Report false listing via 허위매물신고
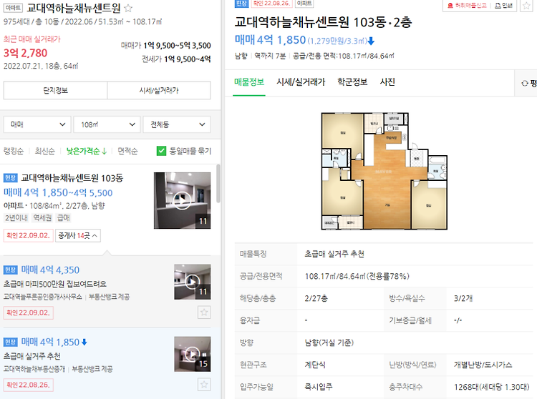The width and height of the screenshot is (537, 399). [x=467, y=6]
